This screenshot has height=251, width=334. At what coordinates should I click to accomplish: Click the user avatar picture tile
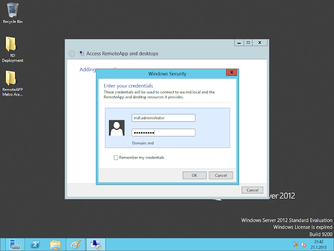pos(117,128)
